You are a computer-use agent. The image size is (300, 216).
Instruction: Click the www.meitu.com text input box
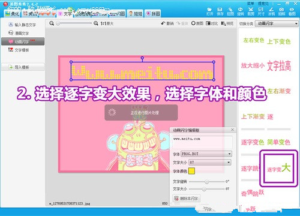202,142
